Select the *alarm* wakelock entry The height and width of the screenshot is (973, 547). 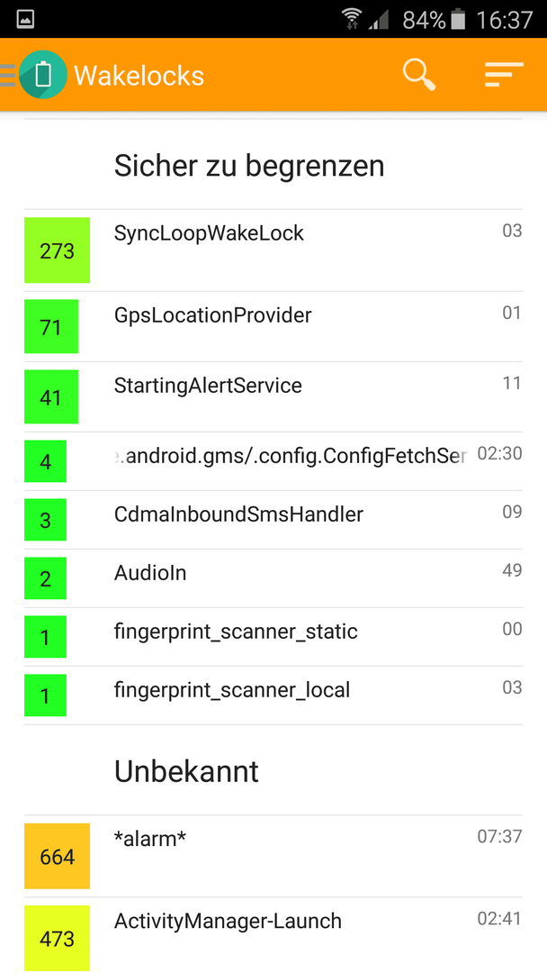[x=273, y=857]
